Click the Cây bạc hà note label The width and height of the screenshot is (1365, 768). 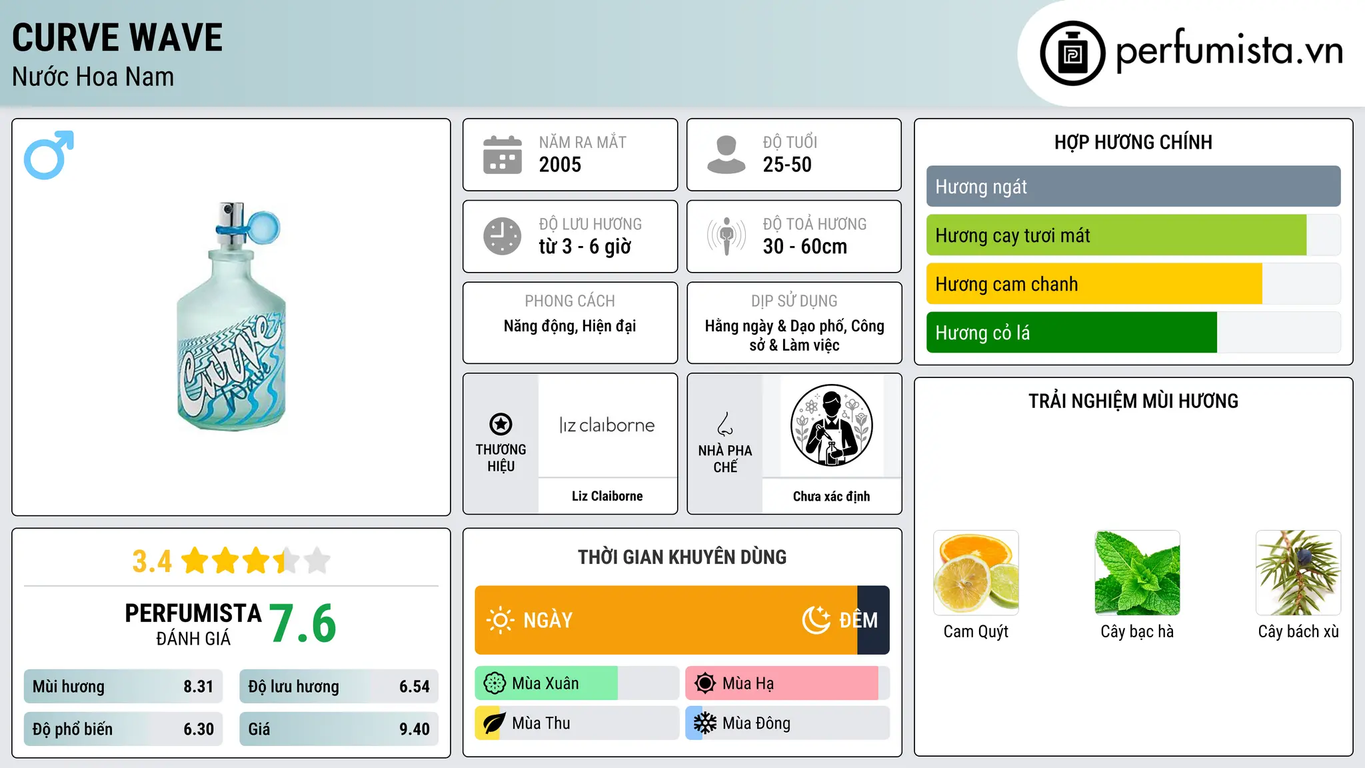pos(1137,631)
